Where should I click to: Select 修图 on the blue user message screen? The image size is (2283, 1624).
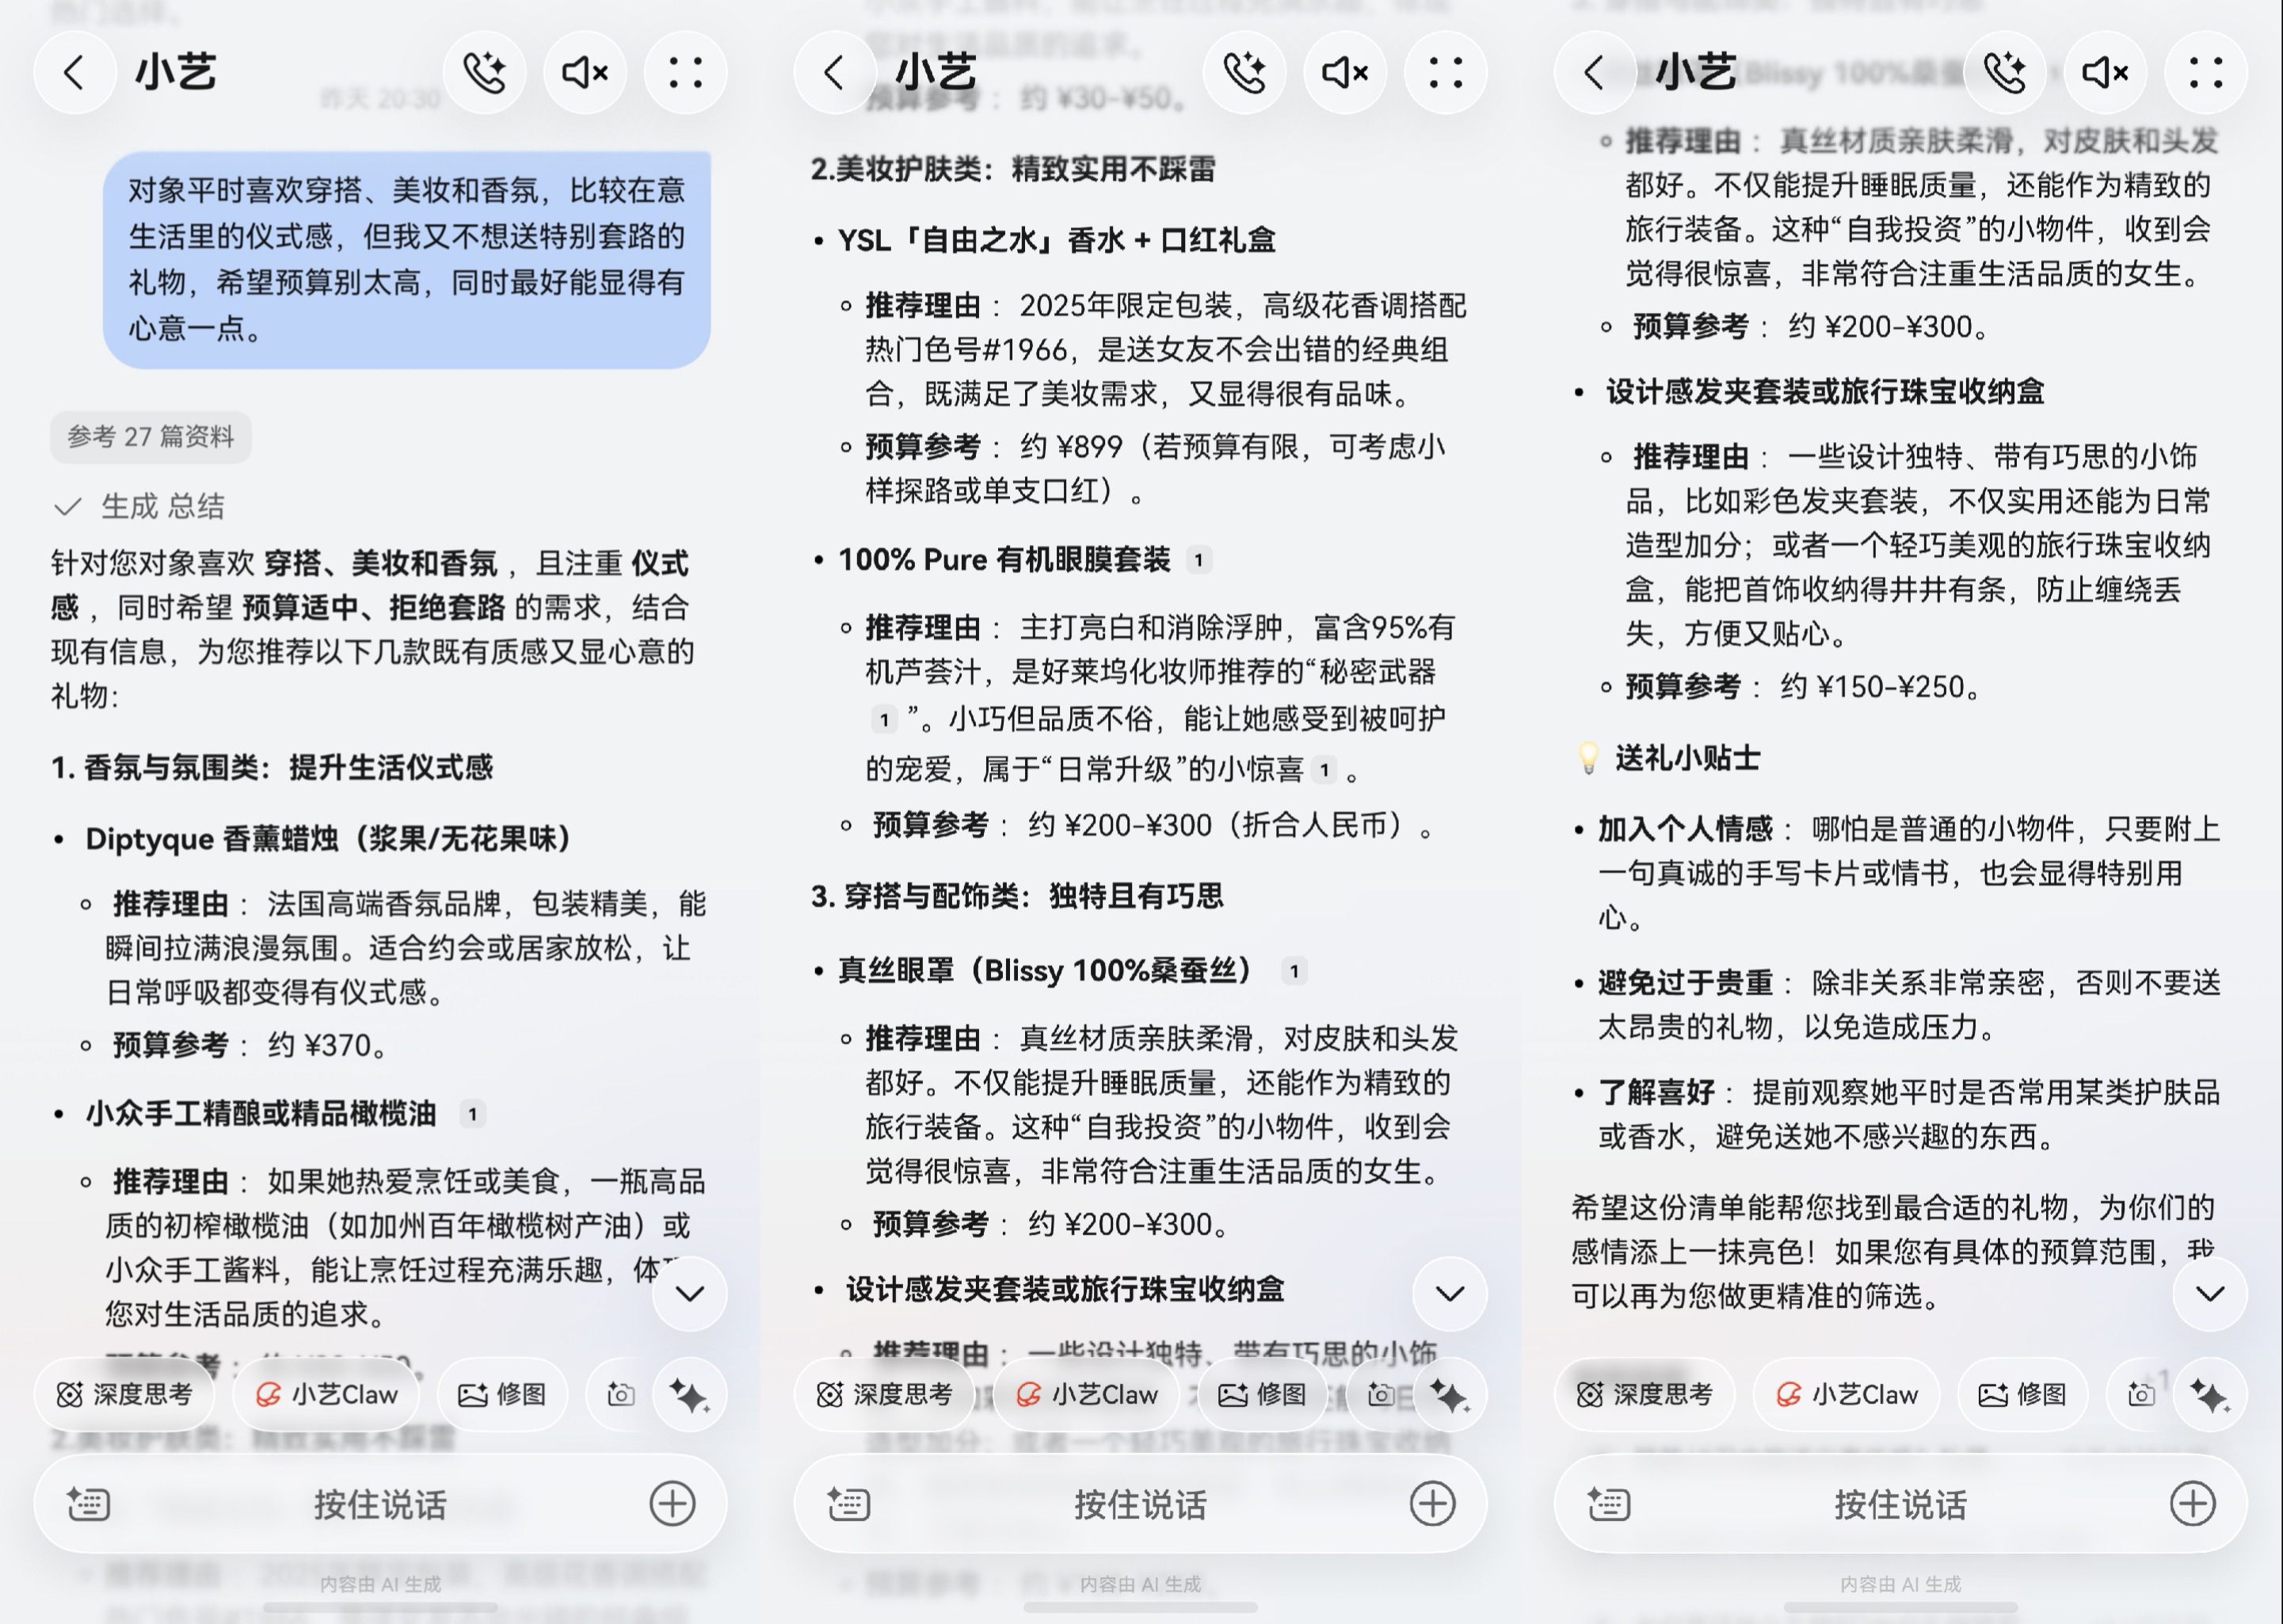[502, 1394]
